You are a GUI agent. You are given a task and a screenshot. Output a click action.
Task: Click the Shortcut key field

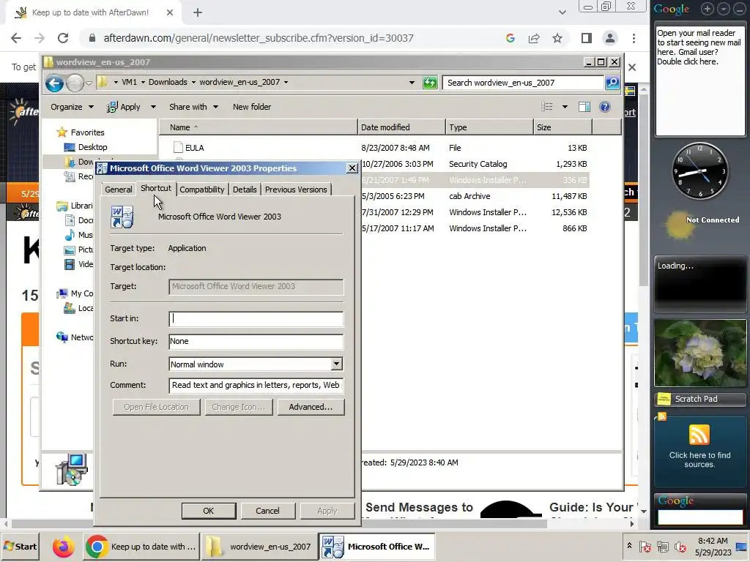coord(256,341)
